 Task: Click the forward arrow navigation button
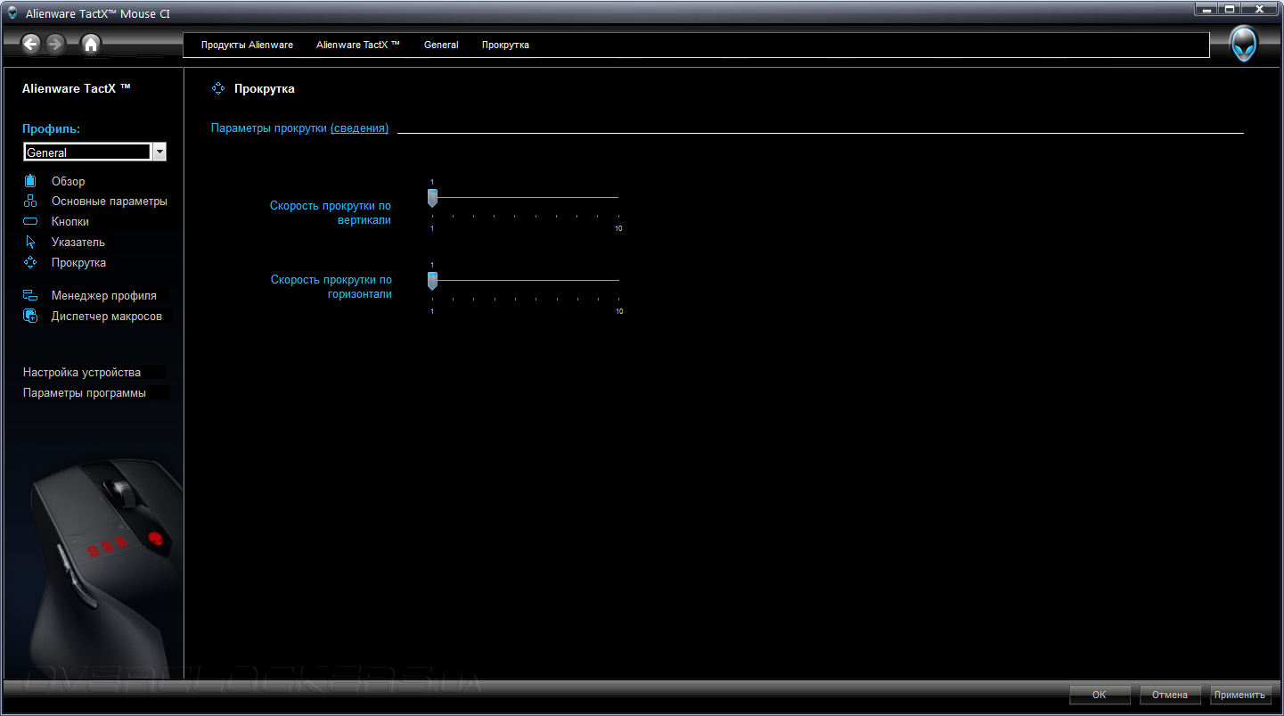pyautogui.click(x=55, y=43)
